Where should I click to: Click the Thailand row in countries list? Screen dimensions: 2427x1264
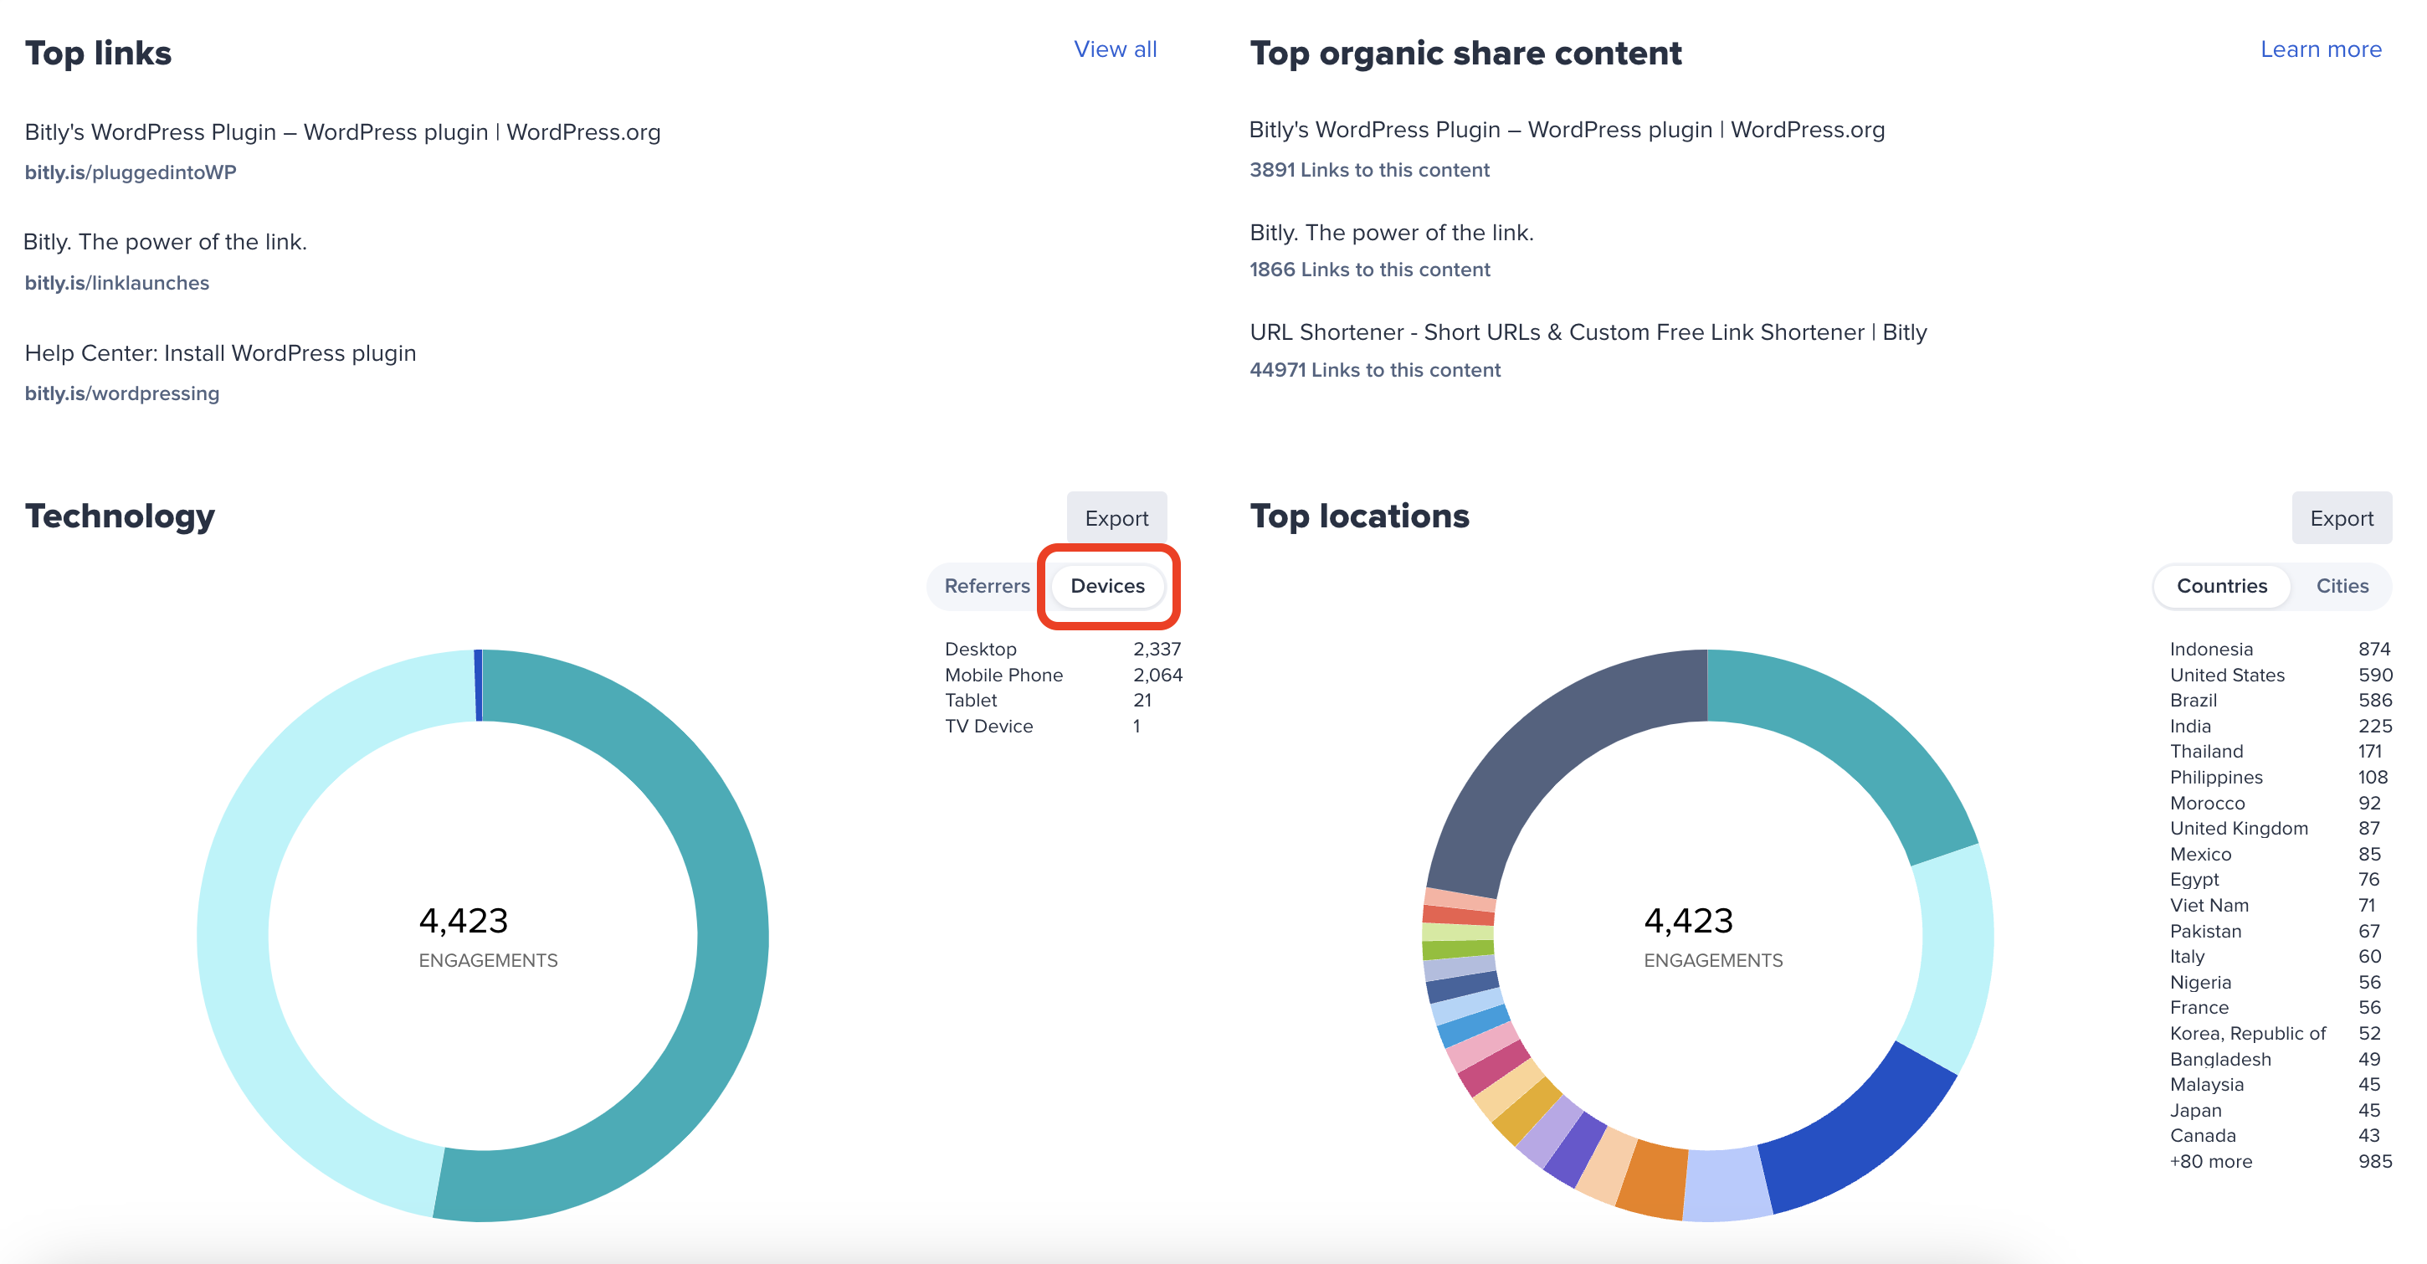click(x=2276, y=751)
